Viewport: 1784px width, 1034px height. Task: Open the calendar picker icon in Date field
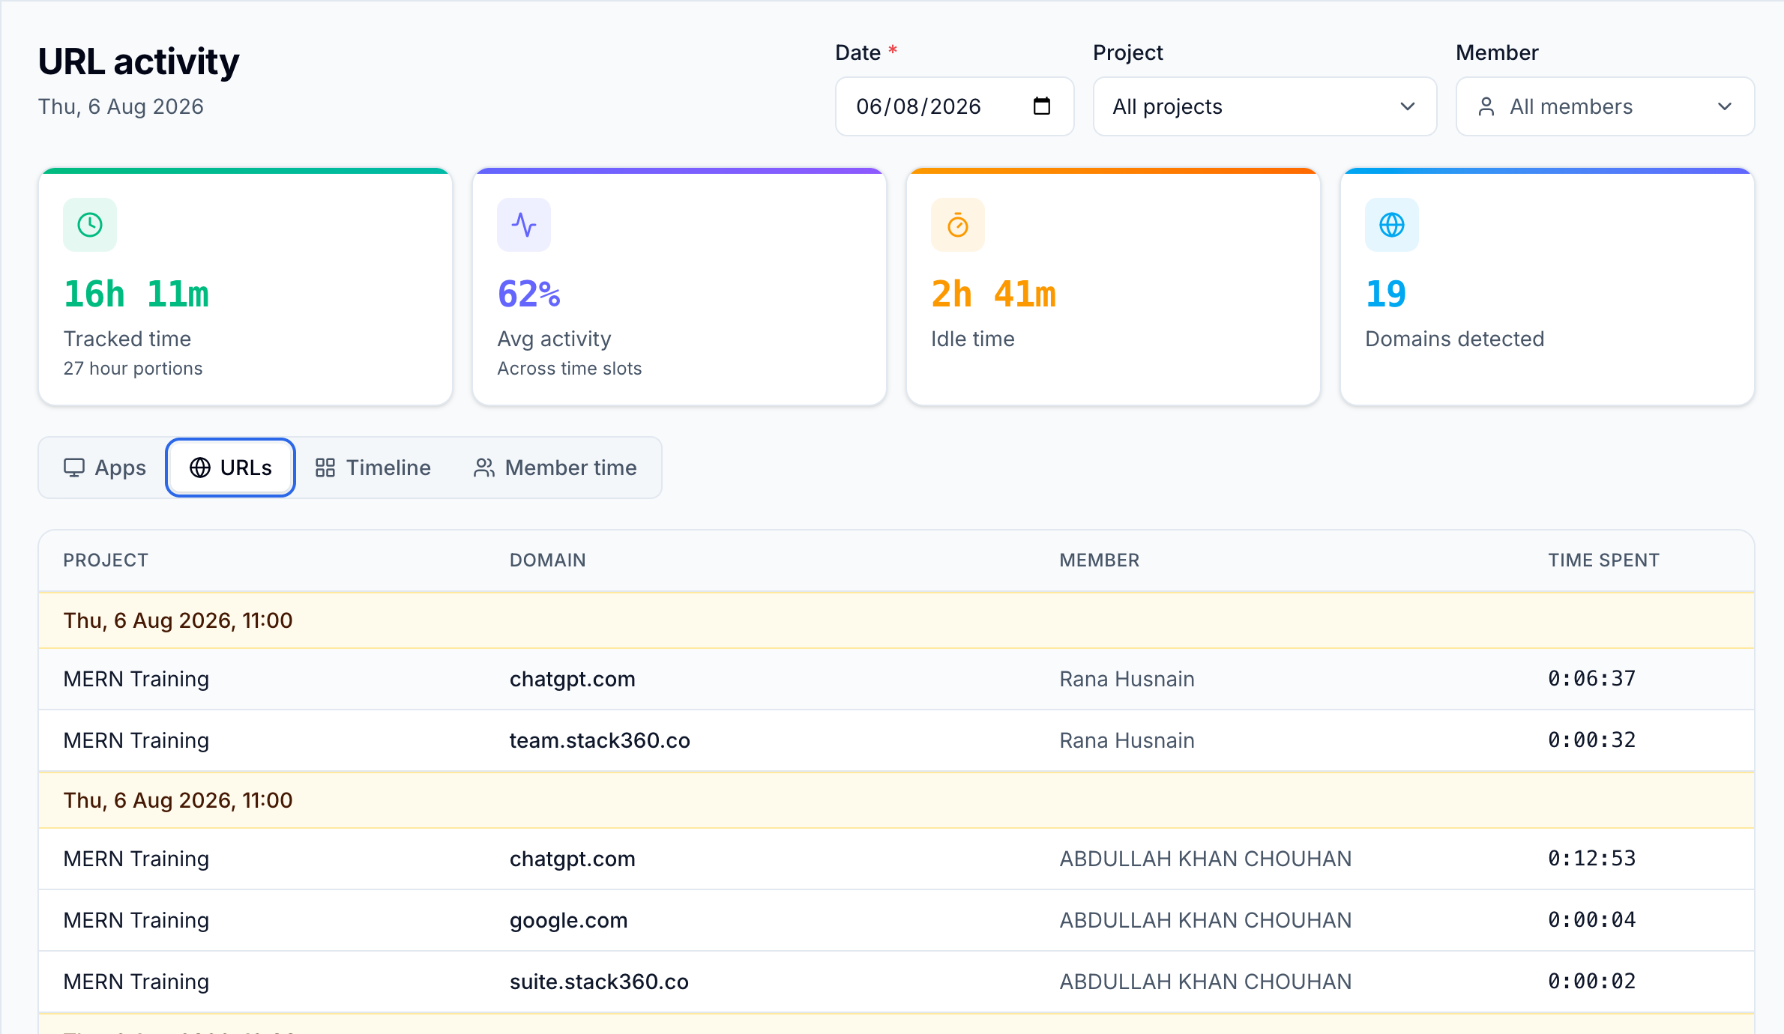point(1042,106)
